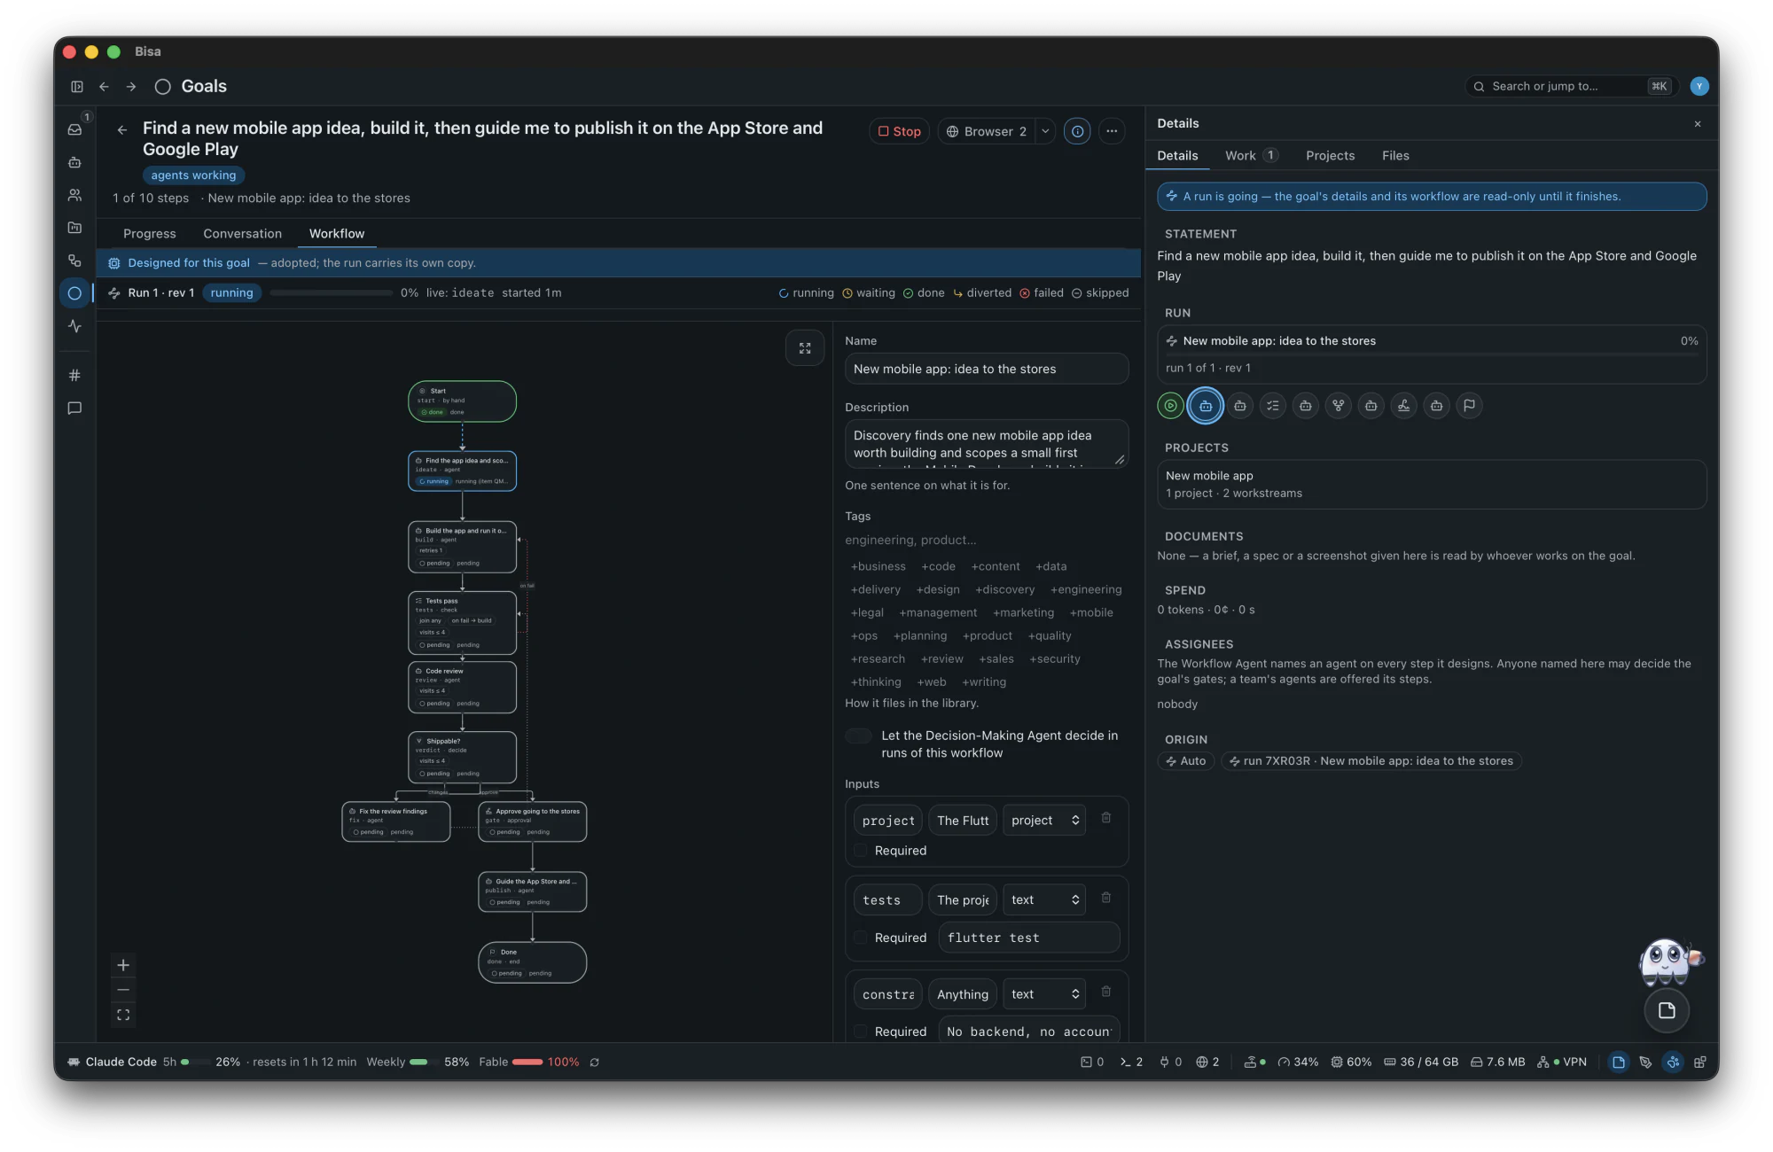This screenshot has height=1152, width=1773.
Task: Open the project type dropdown
Action: [1044, 821]
